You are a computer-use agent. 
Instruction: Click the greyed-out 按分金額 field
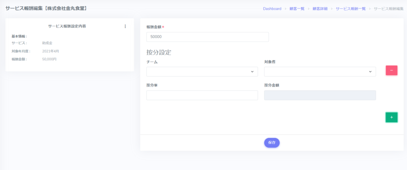[320, 95]
